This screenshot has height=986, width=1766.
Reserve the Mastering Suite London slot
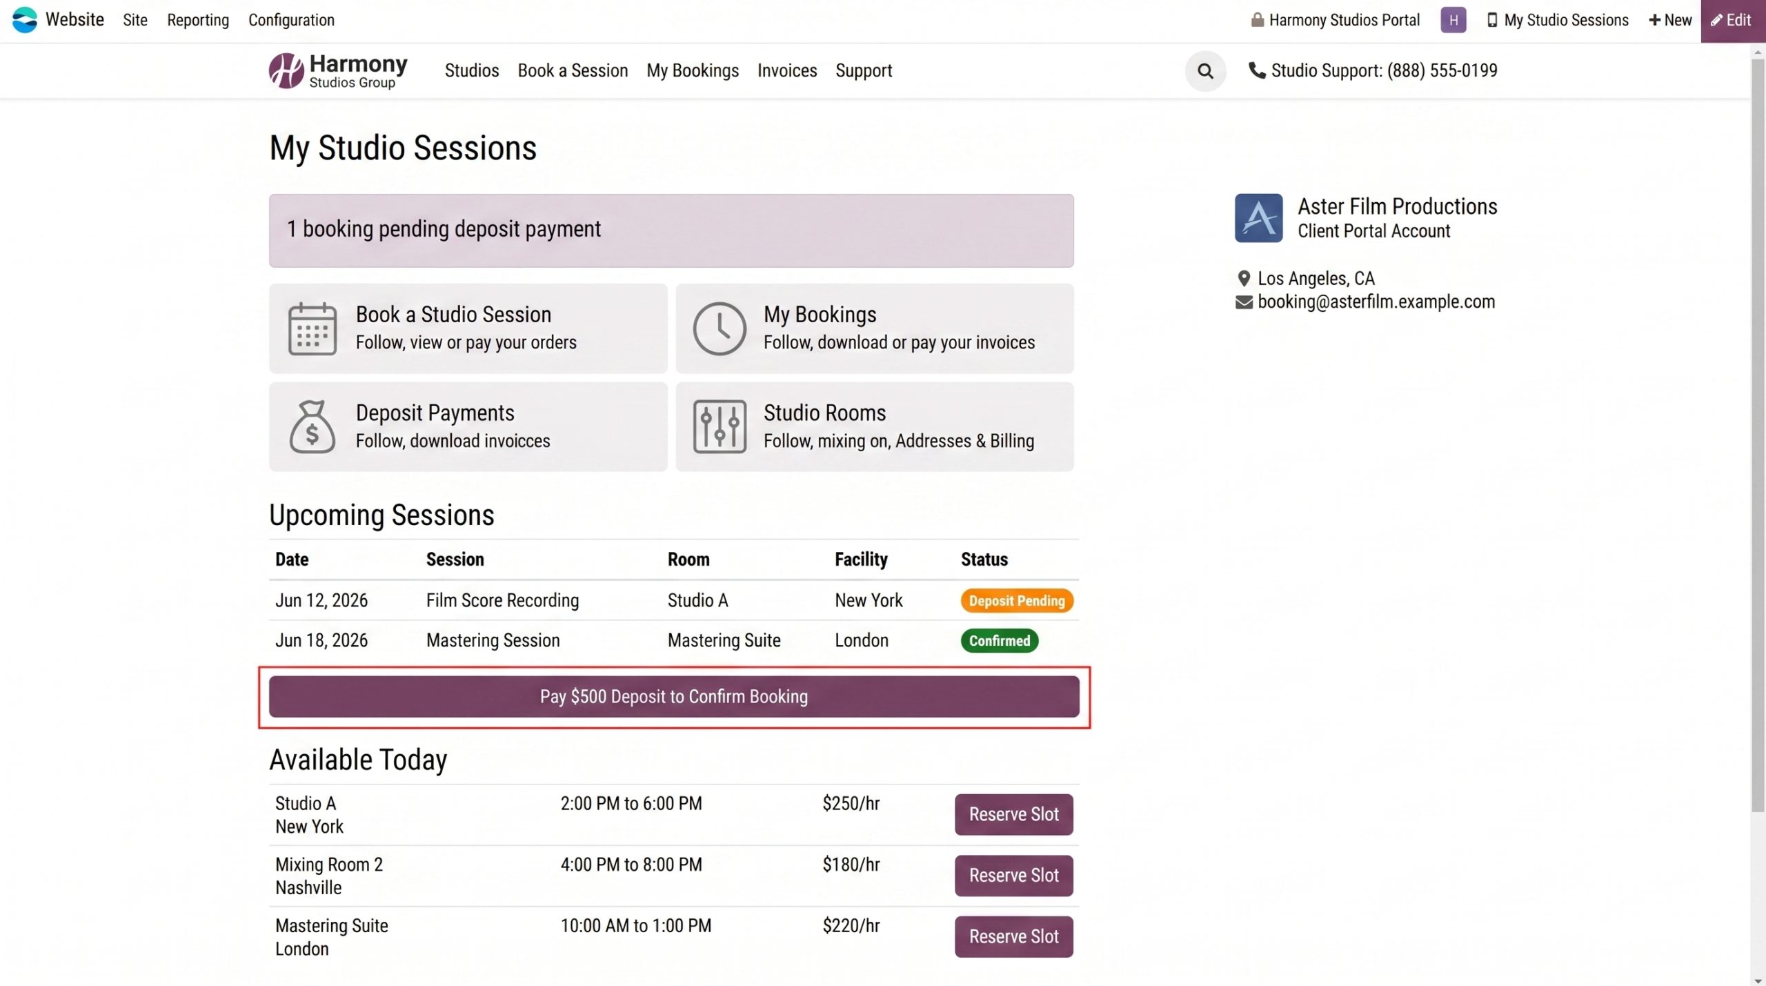coord(1013,936)
